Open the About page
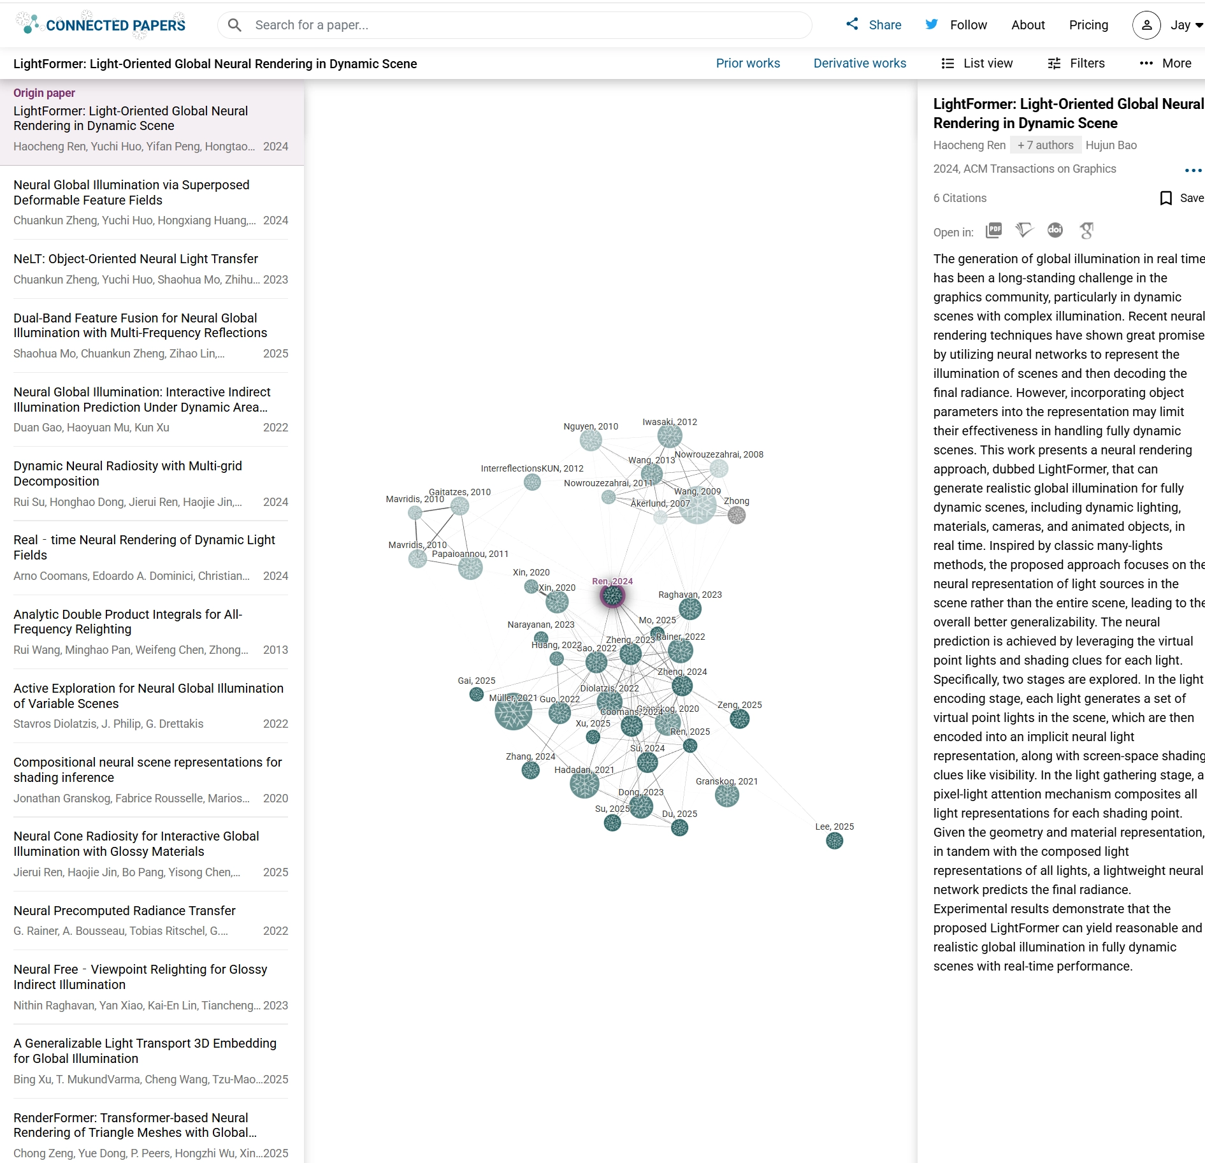Viewport: 1205px width, 1163px height. 1028,25
